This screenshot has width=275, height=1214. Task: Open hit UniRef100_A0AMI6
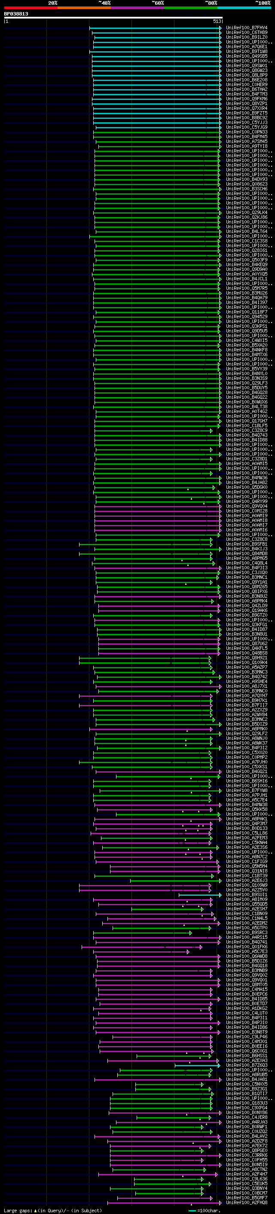click(x=247, y=530)
